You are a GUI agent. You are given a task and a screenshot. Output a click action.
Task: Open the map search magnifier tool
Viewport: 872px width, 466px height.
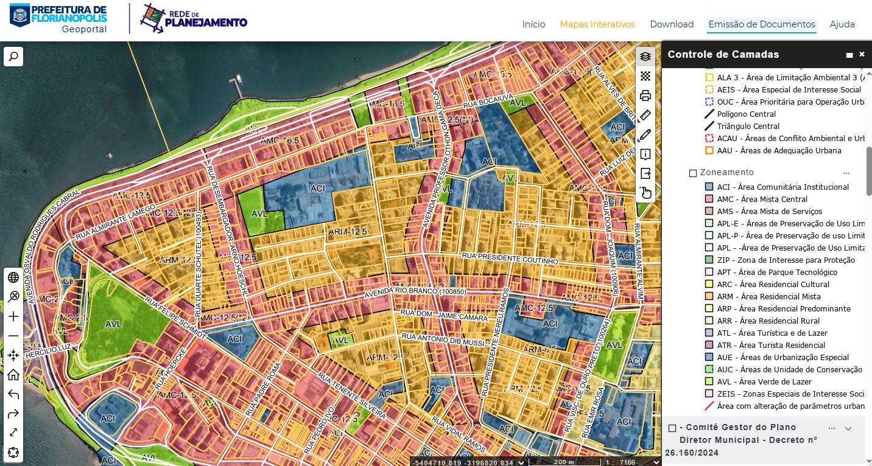coord(13,57)
